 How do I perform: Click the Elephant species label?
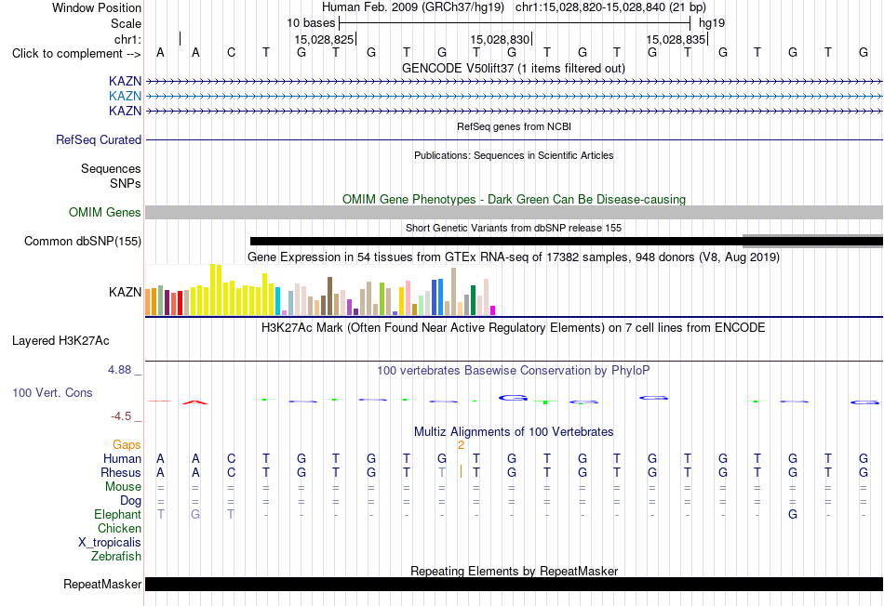(118, 514)
